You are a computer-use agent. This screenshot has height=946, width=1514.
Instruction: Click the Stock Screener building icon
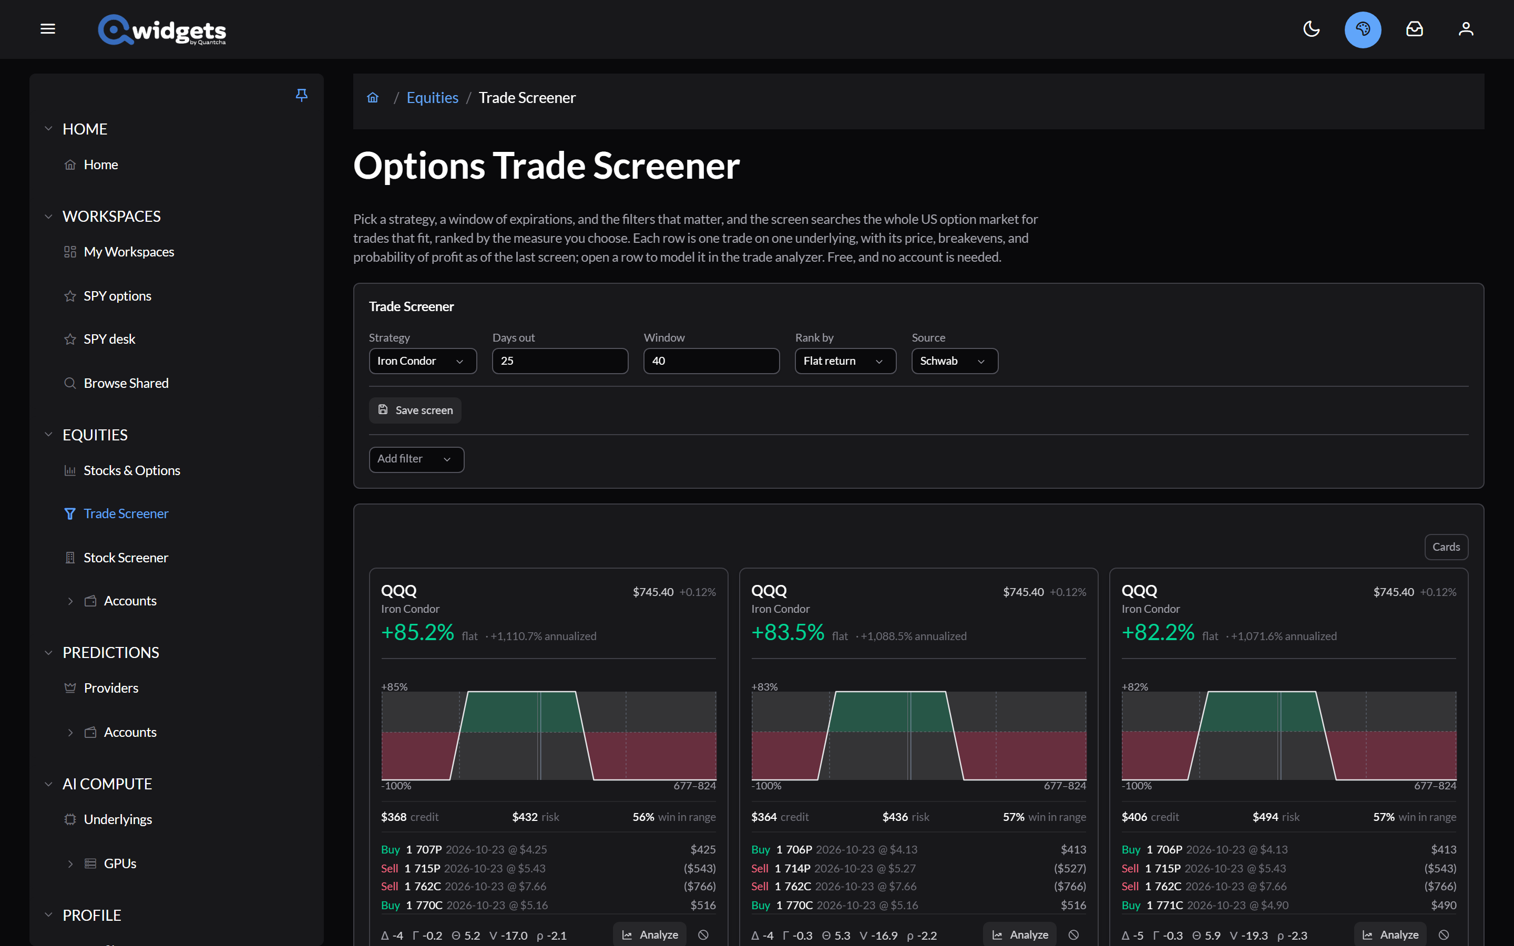(x=70, y=558)
